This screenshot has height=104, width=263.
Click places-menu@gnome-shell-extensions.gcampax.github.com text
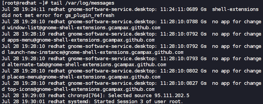84,77
